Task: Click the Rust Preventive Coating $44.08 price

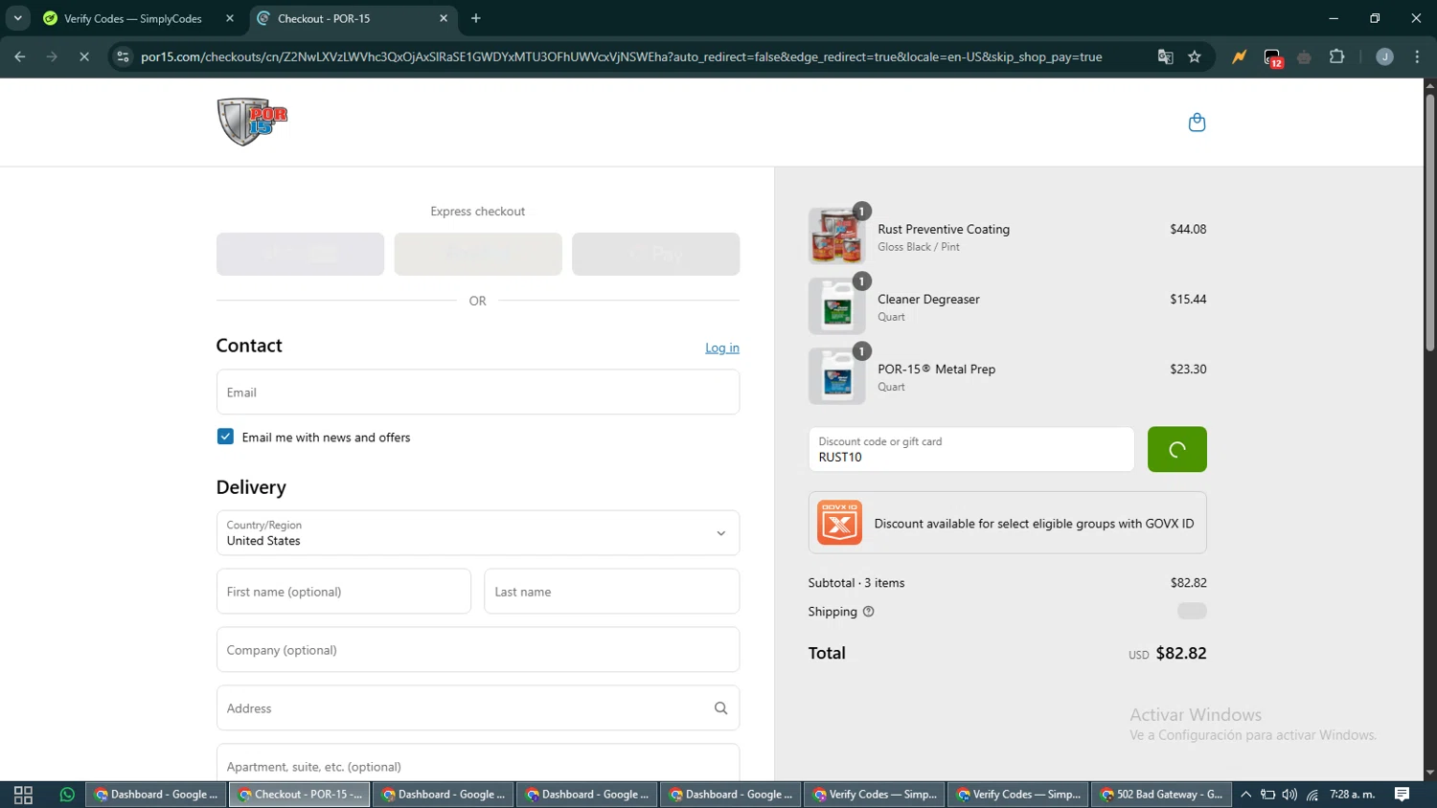Action: (x=1188, y=229)
